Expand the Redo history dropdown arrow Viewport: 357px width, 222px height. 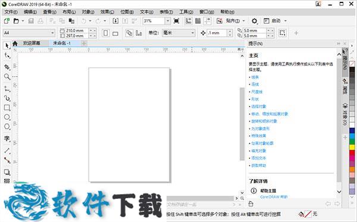pyautogui.click(x=105, y=21)
